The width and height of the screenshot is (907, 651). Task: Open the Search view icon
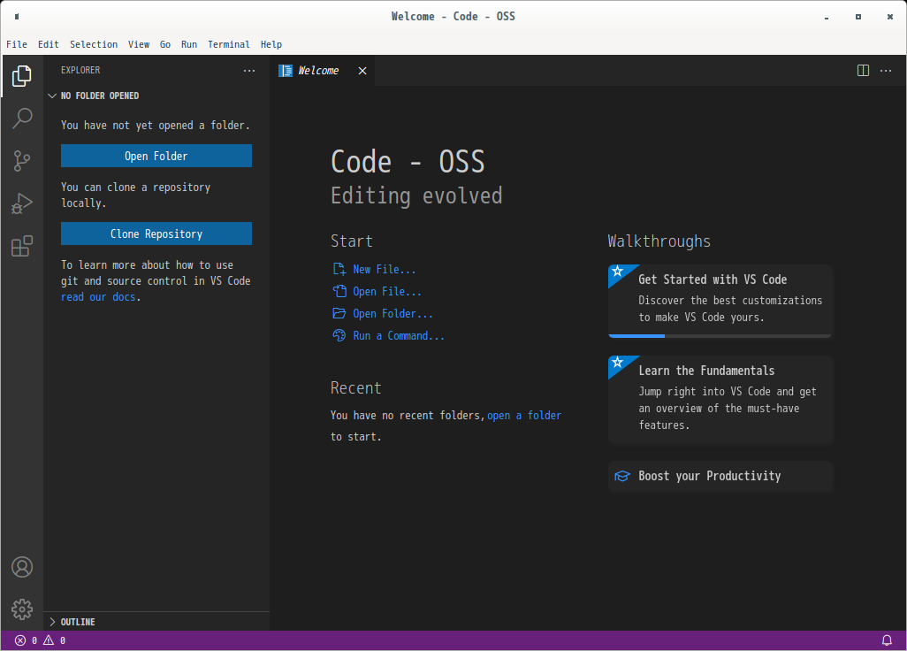[x=22, y=118]
